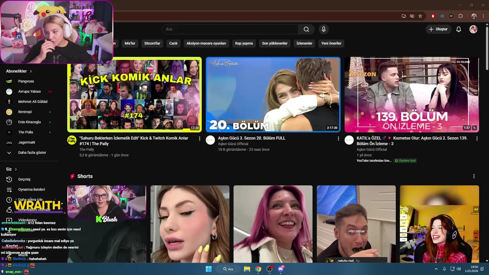
Task: Open options for Aşkın Gücü 20. Bölüm video
Action: (338, 139)
